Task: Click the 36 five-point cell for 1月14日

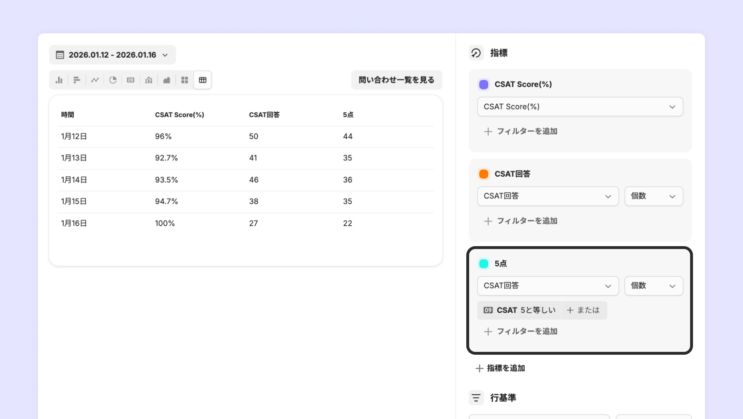Action: click(x=348, y=180)
